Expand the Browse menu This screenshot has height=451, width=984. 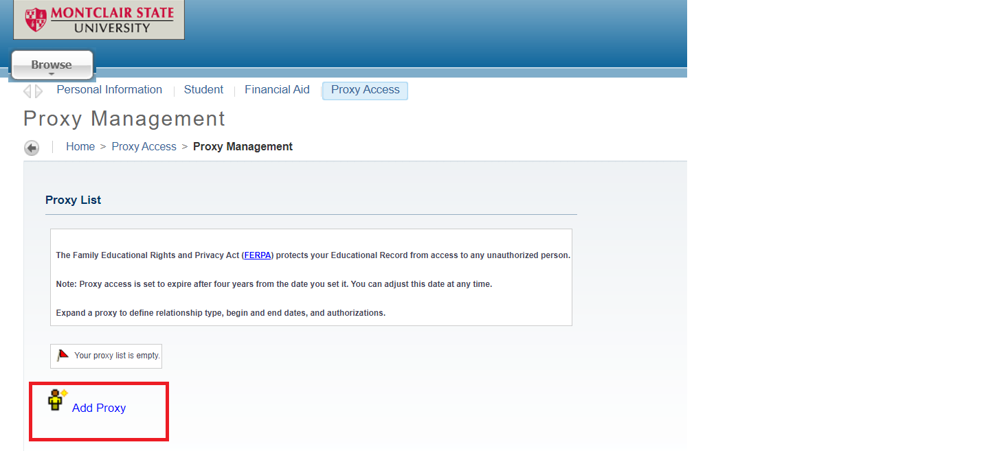51,64
